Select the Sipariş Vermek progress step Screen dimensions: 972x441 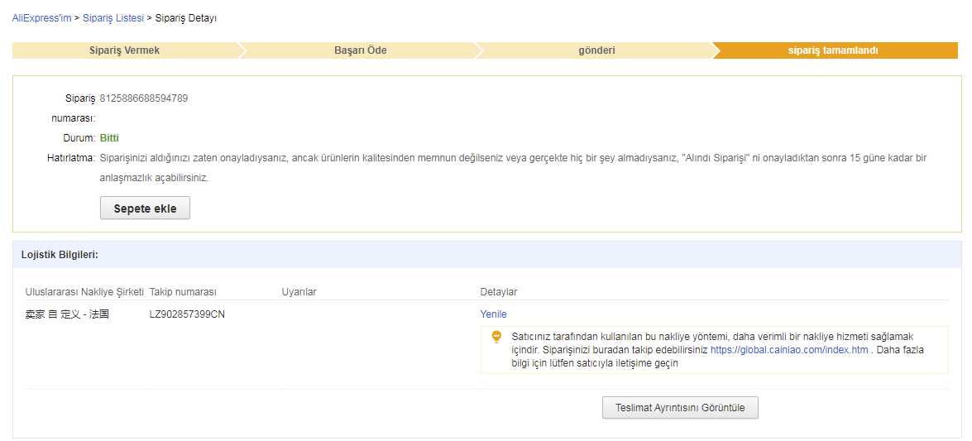125,50
